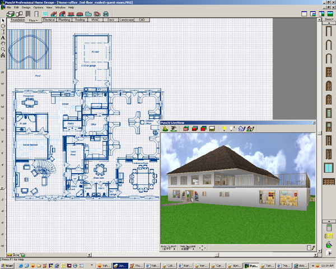
Task: Open the Windows Start button
Action: pyautogui.click(x=7, y=266)
